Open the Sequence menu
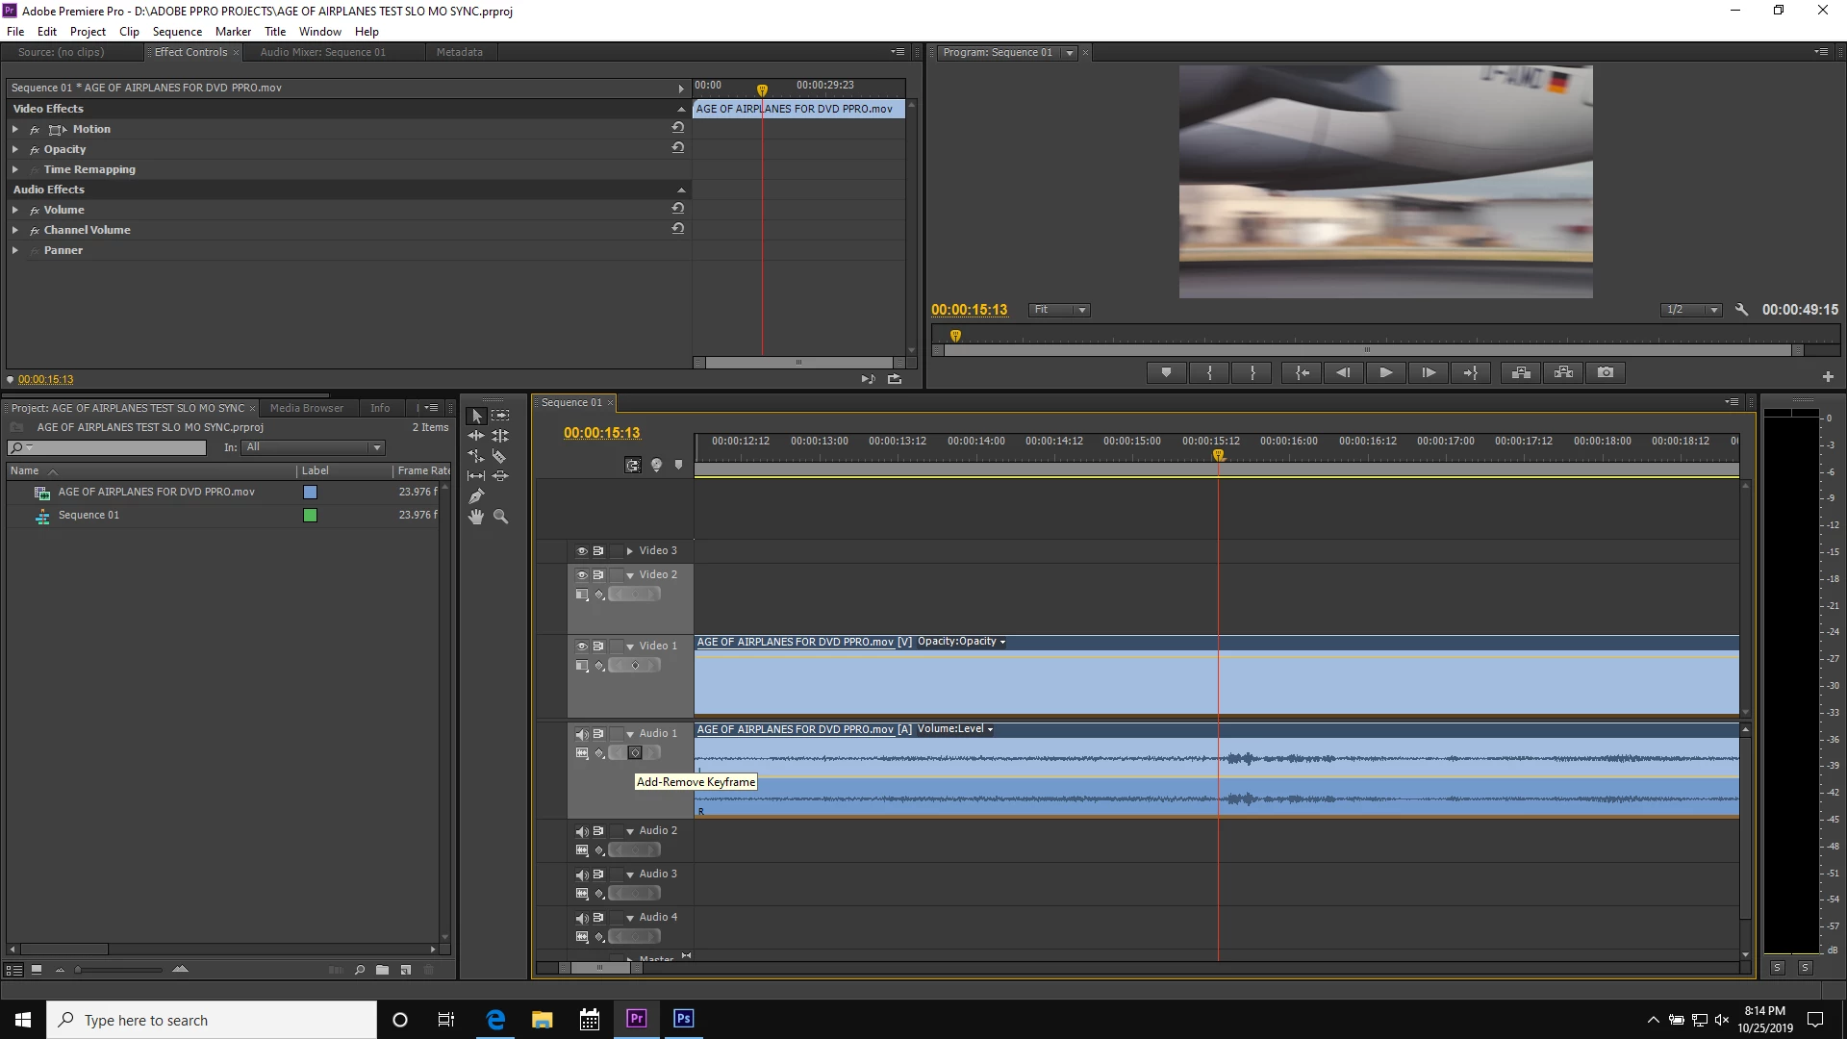 [x=177, y=31]
